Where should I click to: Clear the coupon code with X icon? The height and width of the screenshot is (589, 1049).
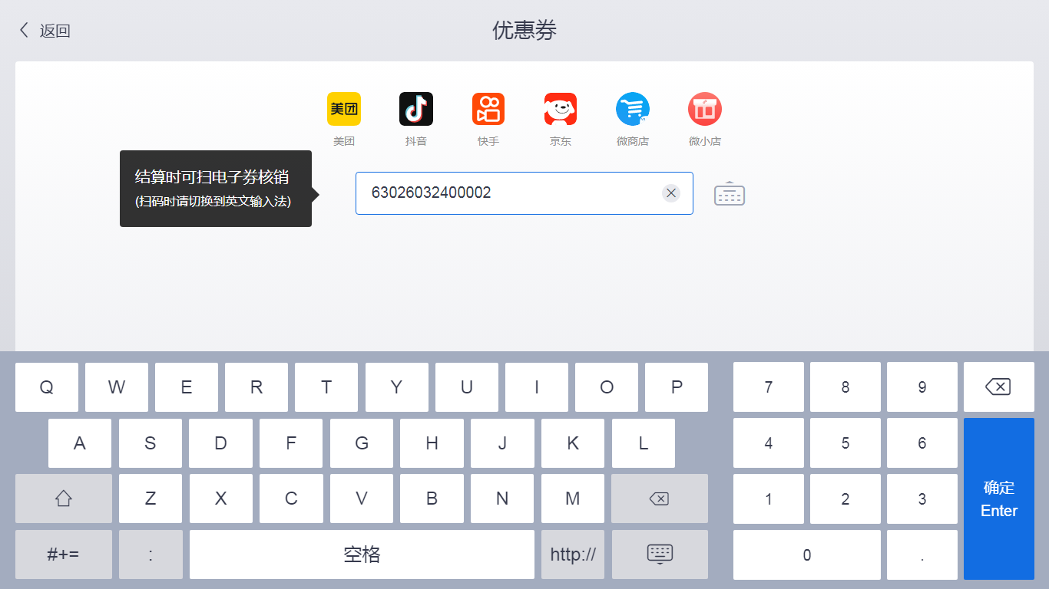point(671,193)
